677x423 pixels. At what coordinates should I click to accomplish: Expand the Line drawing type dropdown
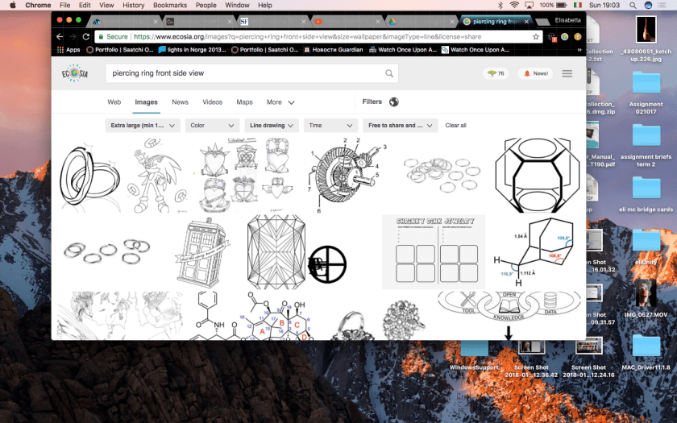coord(272,126)
